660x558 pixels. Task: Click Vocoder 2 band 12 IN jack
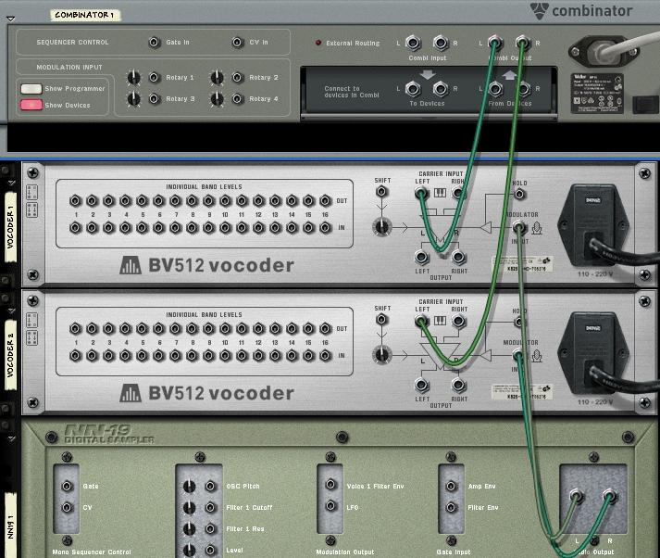(x=258, y=355)
